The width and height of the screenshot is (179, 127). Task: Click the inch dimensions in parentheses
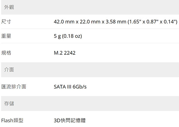coord(153,22)
